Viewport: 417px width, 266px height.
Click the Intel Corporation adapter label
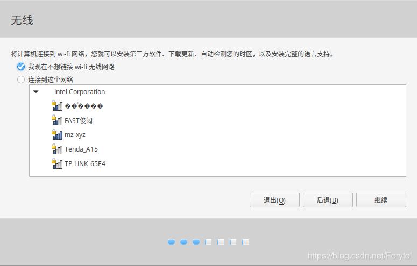tap(80, 92)
